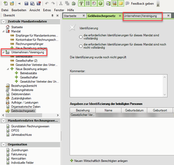Click the house icon beside Startseite in tree
This screenshot has width=174, height=165.
(7, 27)
